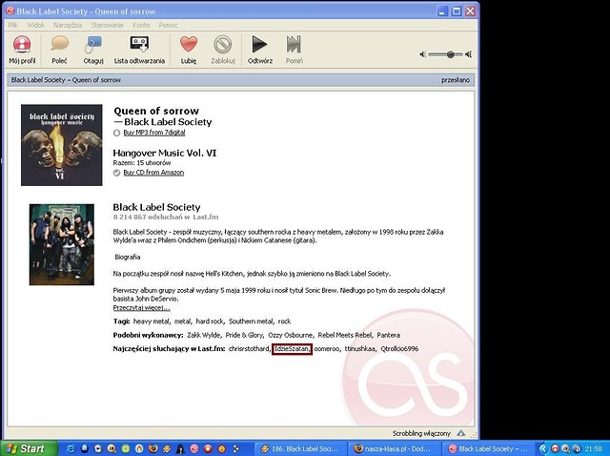Select the Southern metal tag
This screenshot has width=610, height=456.
(251, 321)
